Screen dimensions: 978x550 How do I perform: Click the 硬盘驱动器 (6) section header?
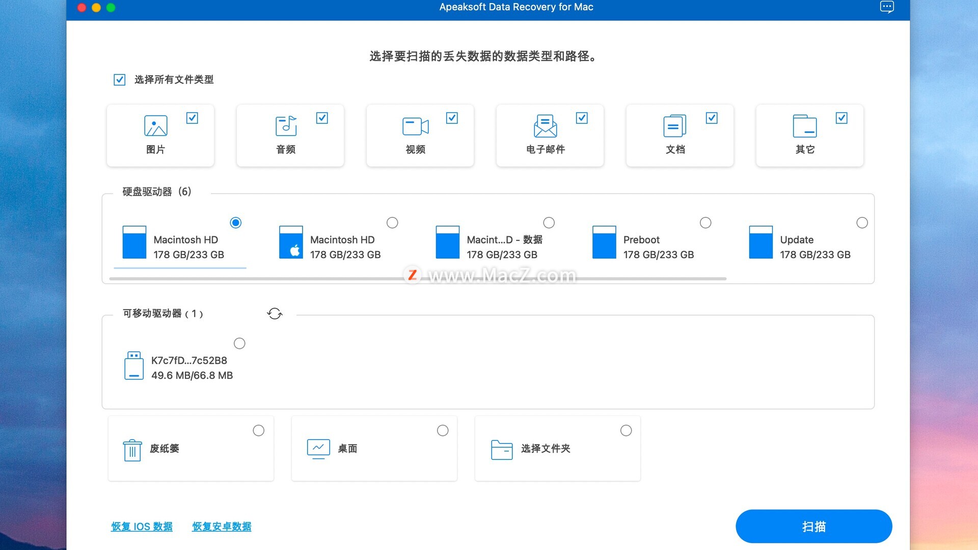click(157, 192)
